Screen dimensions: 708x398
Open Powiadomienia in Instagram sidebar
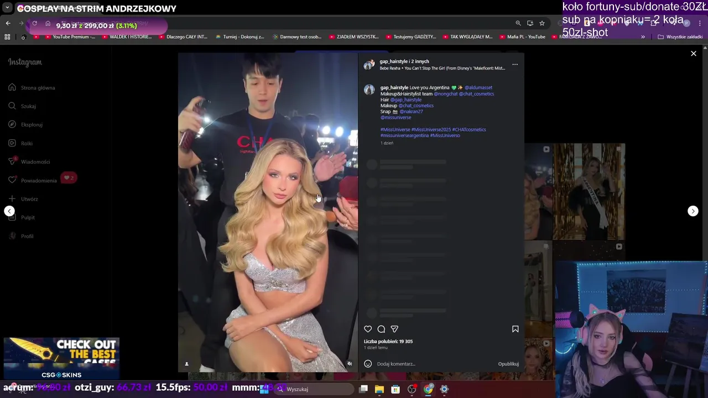tap(33, 180)
